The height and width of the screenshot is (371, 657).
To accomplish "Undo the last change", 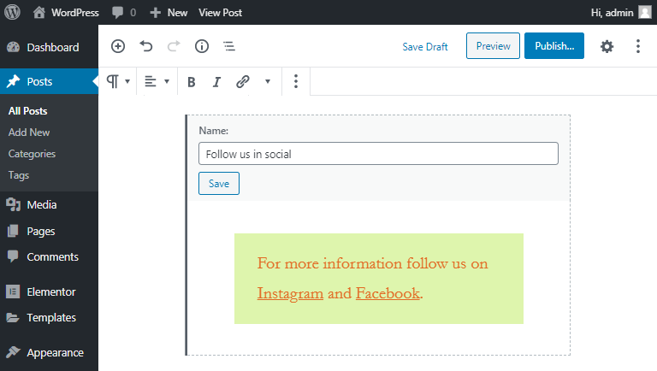I will click(145, 46).
